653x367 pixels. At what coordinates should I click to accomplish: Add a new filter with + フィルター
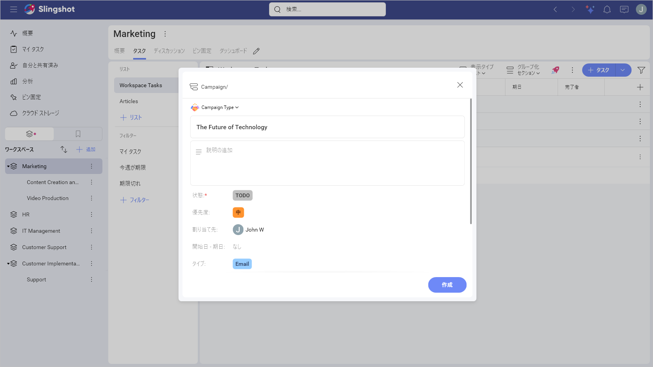click(x=135, y=200)
